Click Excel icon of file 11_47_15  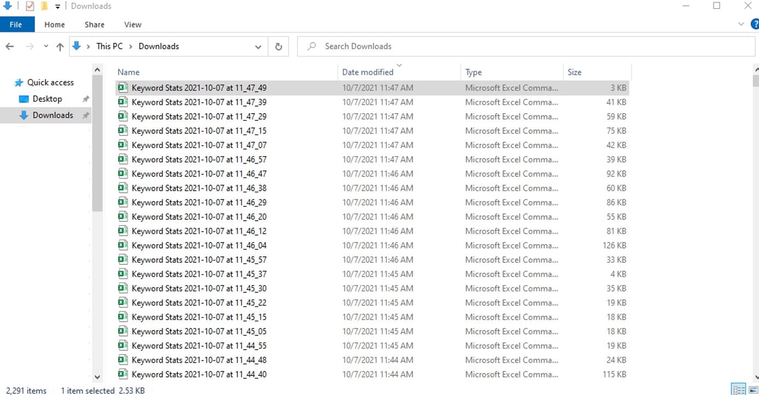(123, 131)
